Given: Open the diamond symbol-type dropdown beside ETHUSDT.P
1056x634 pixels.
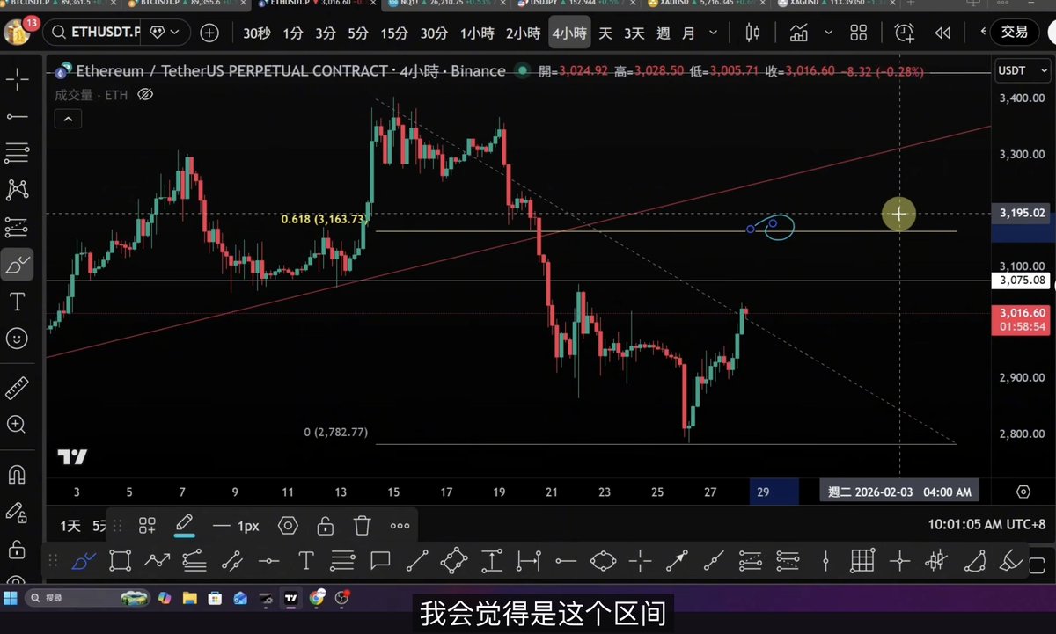Looking at the screenshot, I should coord(165,33).
